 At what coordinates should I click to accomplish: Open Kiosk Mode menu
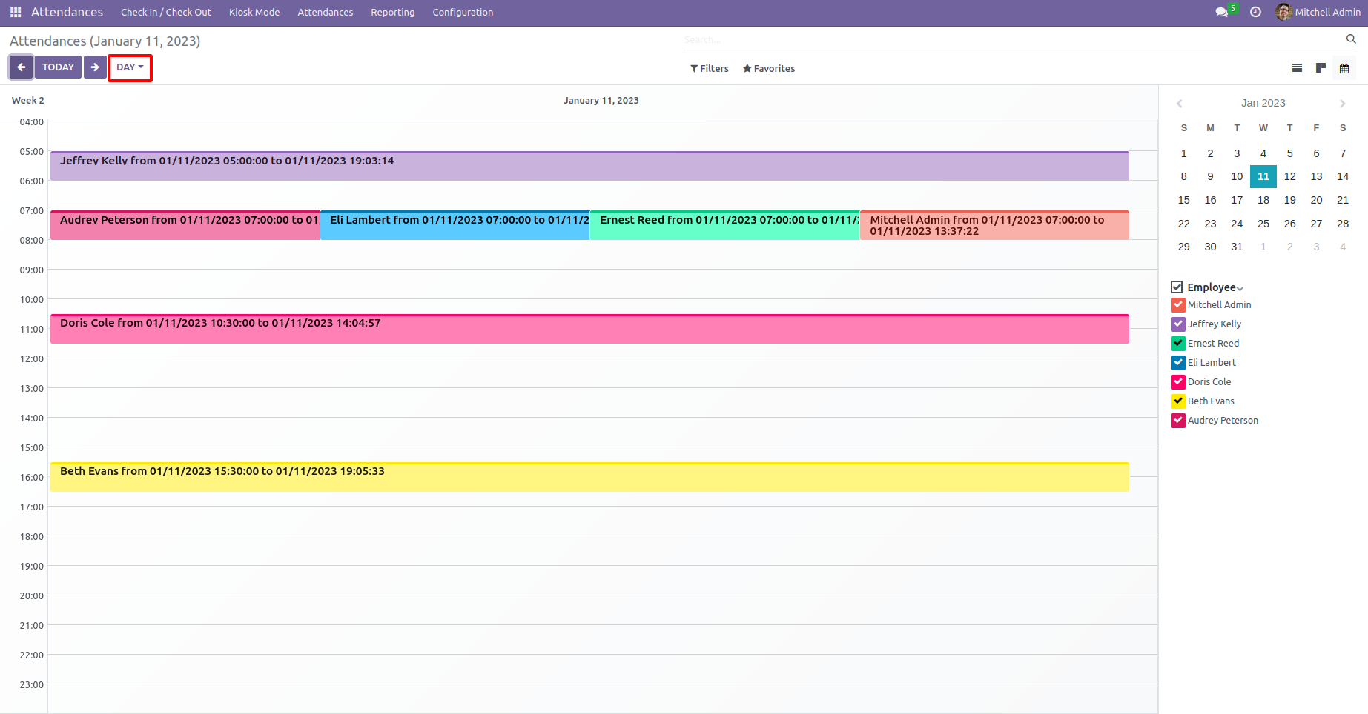click(x=254, y=13)
